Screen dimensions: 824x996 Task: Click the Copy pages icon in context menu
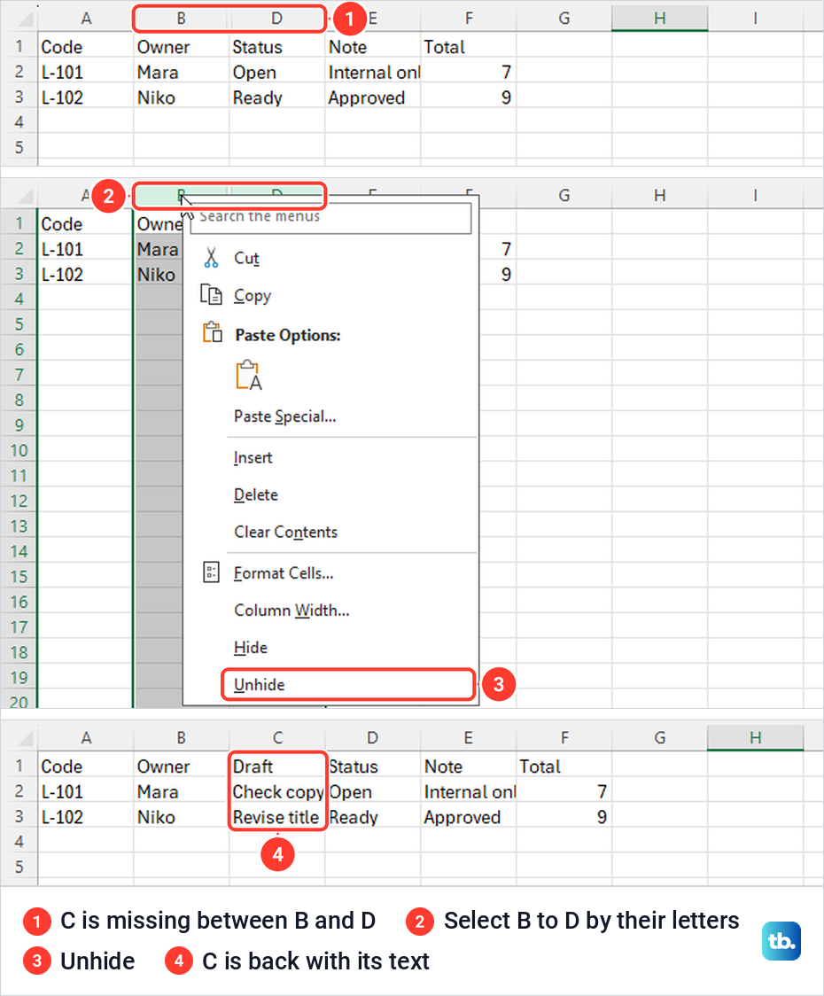click(211, 295)
